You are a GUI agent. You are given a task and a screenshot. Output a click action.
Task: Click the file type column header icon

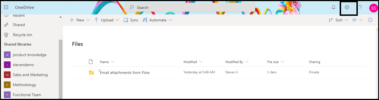click(x=91, y=62)
